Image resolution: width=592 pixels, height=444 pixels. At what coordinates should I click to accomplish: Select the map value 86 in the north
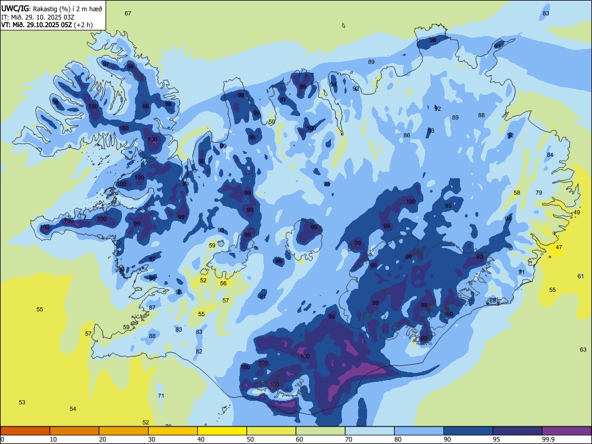pyautogui.click(x=407, y=135)
